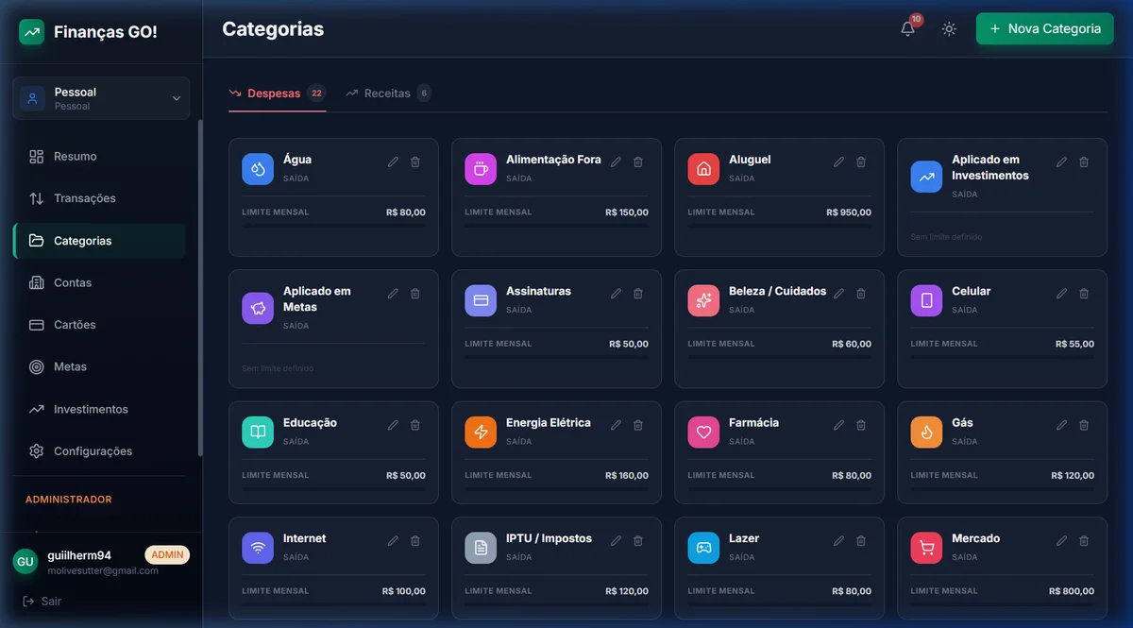The image size is (1133, 628).
Task: Click the Lazer gamepad icon
Action: [703, 548]
